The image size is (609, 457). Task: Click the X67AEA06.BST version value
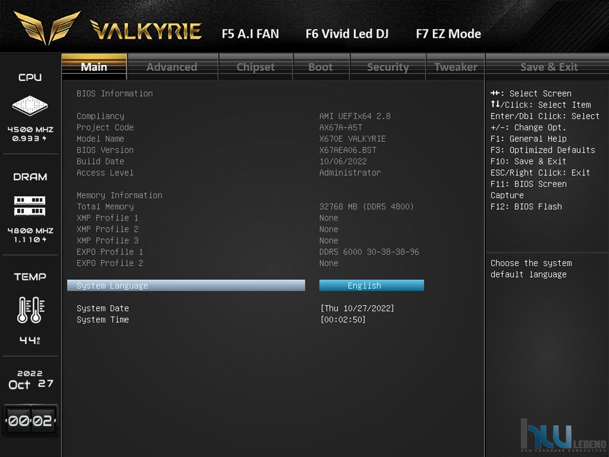pyautogui.click(x=348, y=150)
